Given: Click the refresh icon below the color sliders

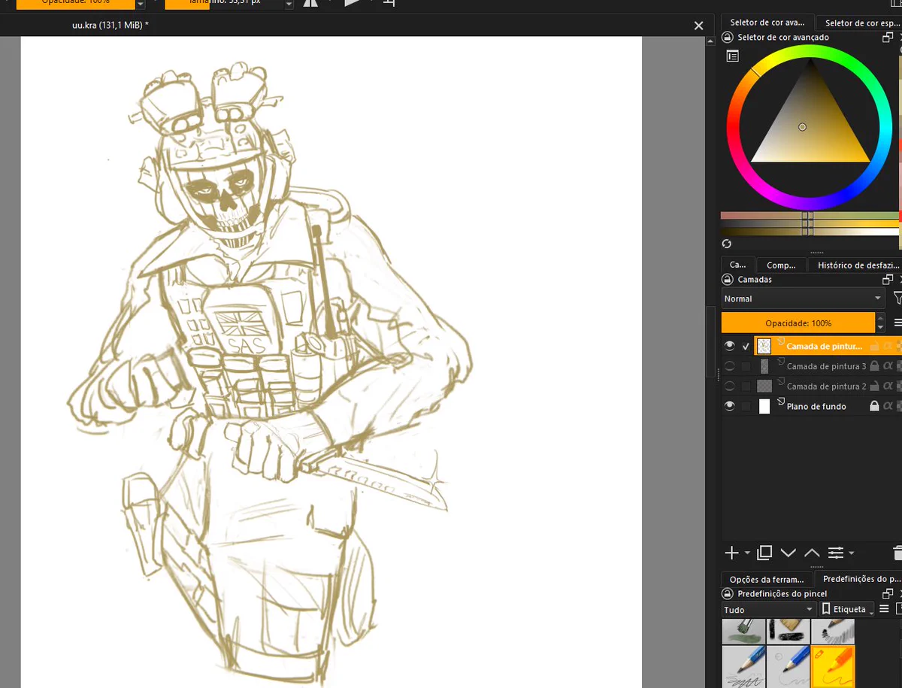Looking at the screenshot, I should pyautogui.click(x=727, y=244).
